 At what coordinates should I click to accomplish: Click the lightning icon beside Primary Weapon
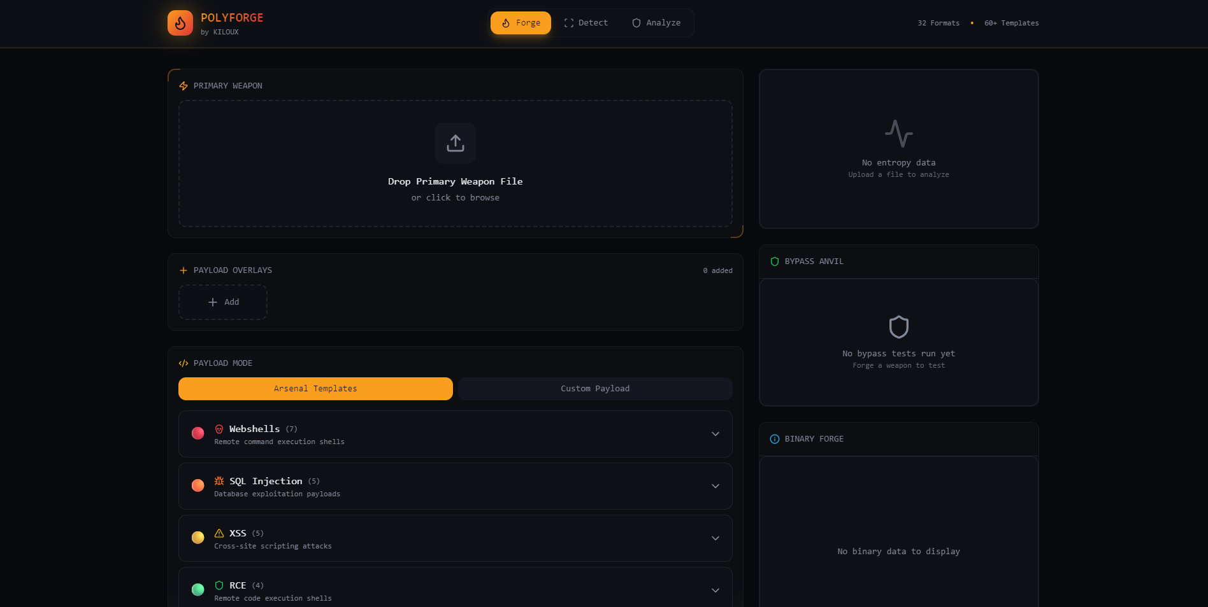[x=183, y=85]
